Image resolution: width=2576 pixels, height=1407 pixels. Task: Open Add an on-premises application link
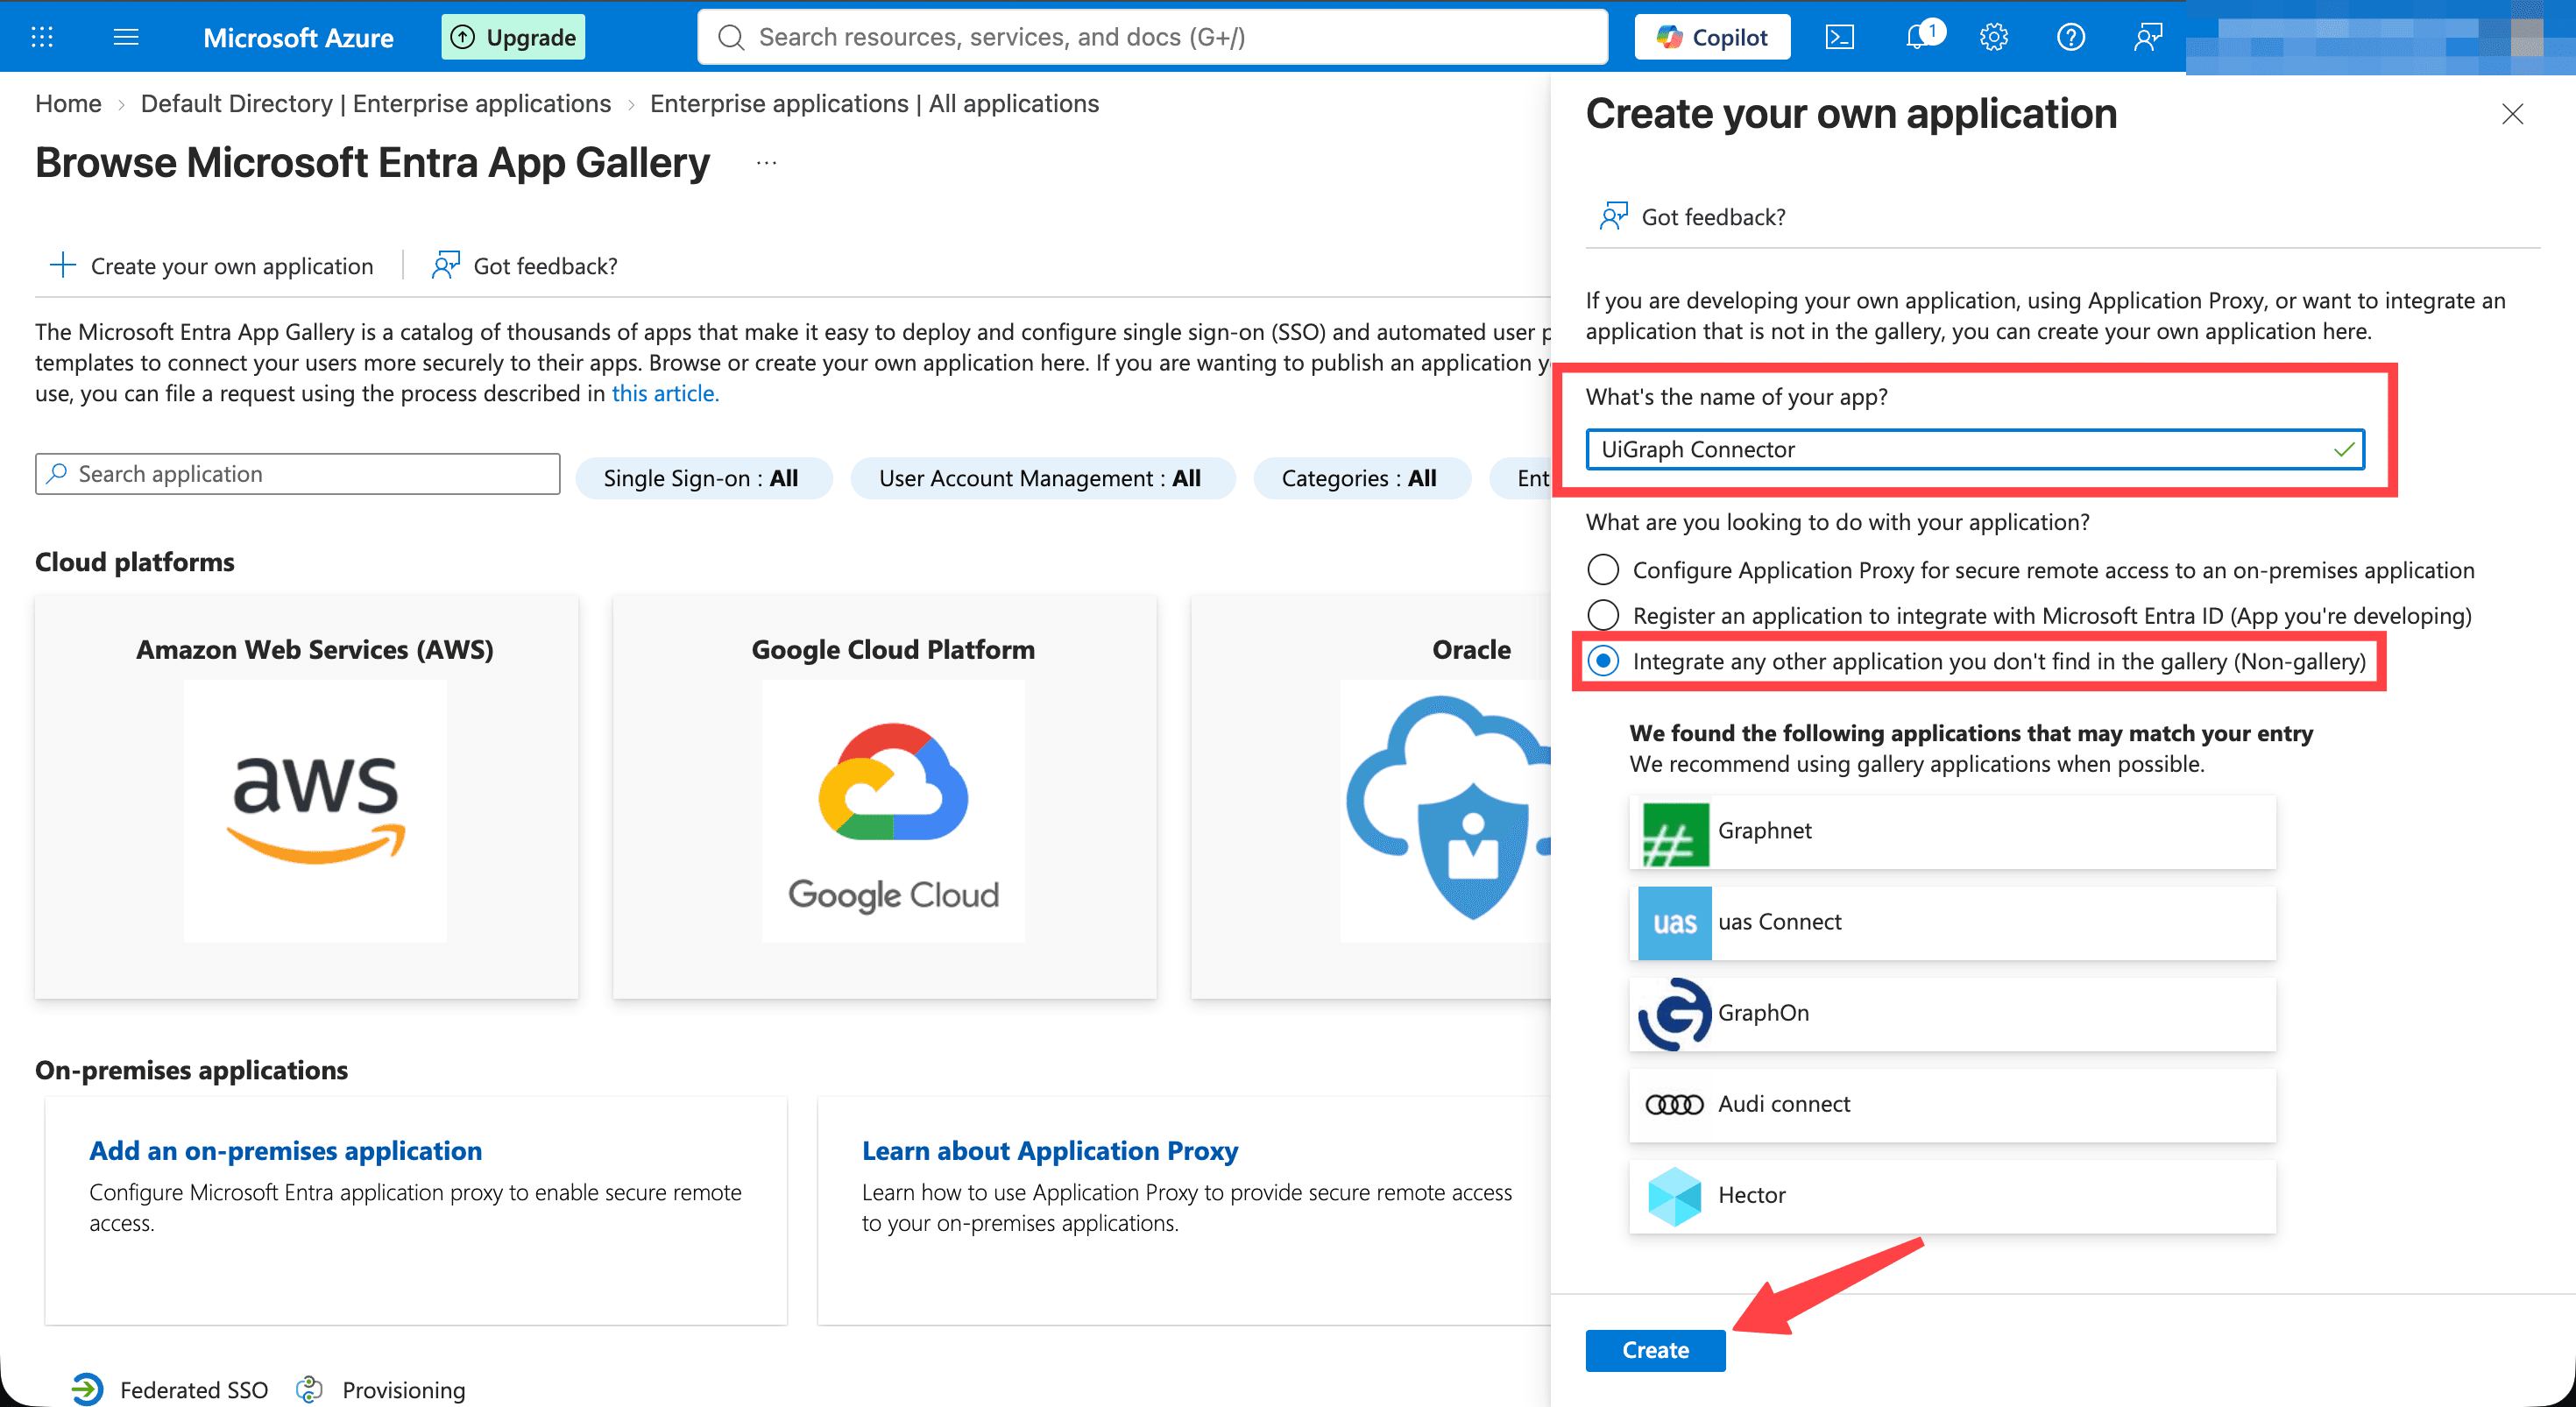click(286, 1151)
